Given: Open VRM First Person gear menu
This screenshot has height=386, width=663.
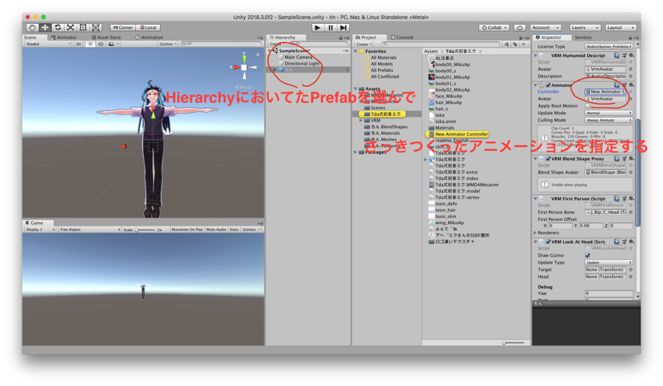Looking at the screenshot, I should click(631, 198).
